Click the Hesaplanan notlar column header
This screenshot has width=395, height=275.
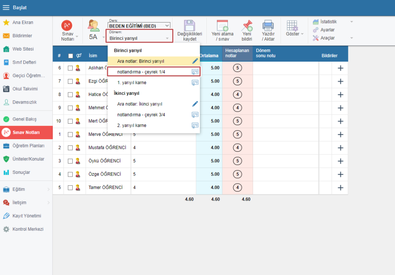click(x=237, y=53)
